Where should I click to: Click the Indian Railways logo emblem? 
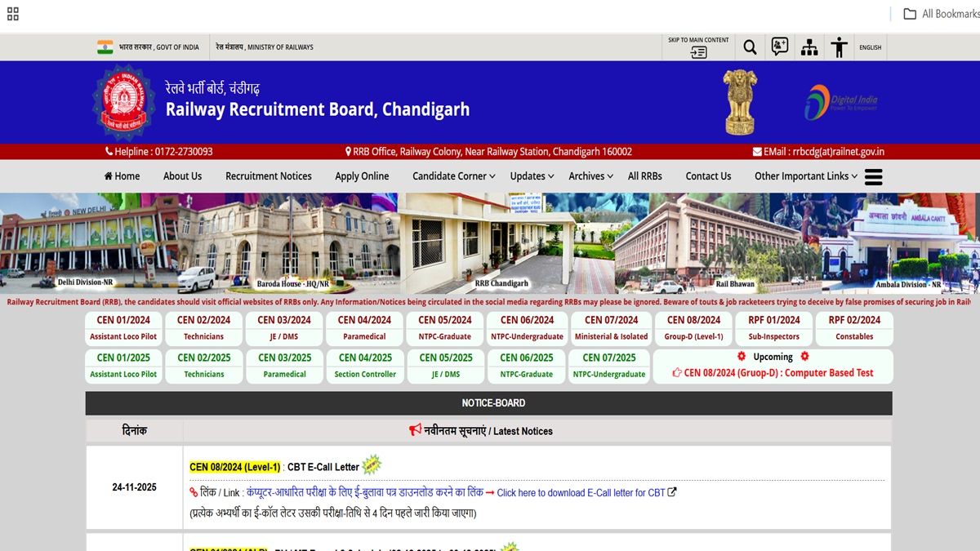click(123, 102)
